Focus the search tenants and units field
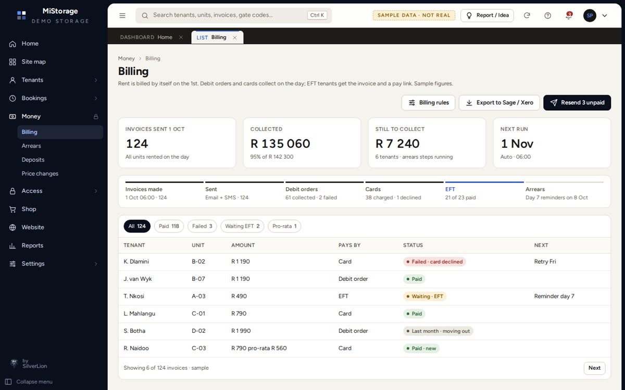 point(233,16)
